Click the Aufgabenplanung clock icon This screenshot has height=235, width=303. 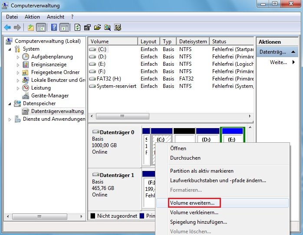click(26, 57)
